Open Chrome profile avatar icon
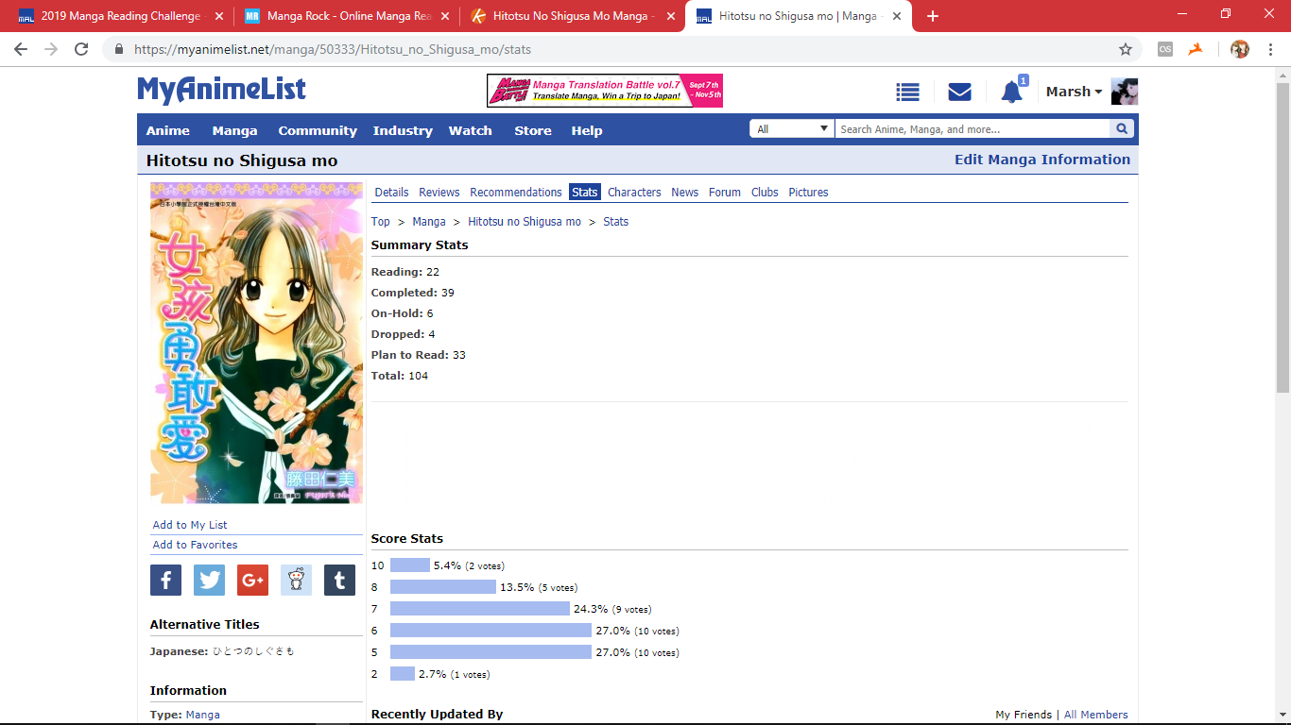The image size is (1291, 725). coord(1240,49)
